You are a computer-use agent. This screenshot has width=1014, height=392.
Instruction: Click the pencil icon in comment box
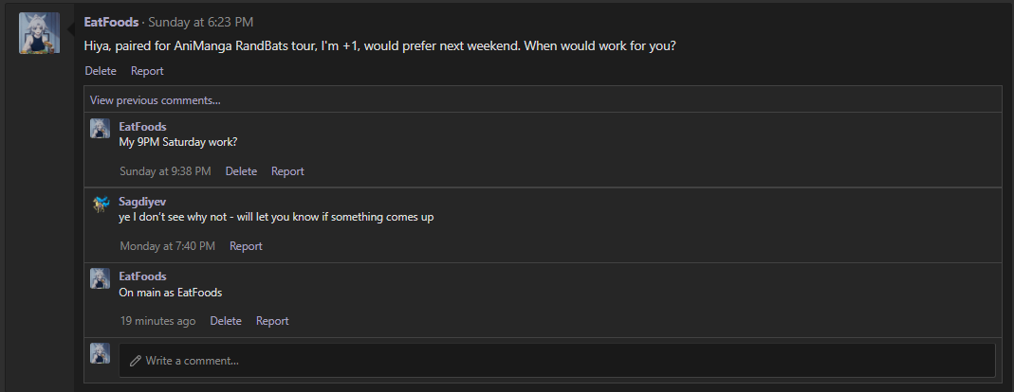point(136,361)
